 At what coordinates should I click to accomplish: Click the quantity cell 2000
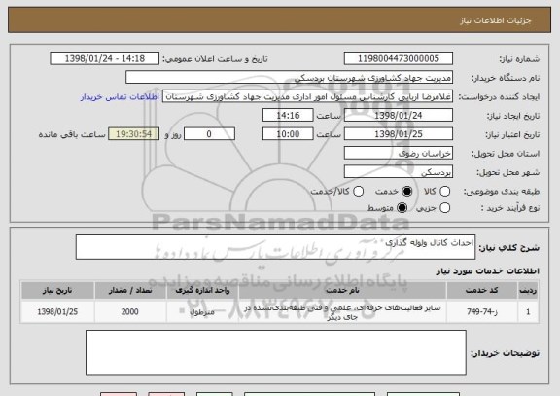pos(130,312)
